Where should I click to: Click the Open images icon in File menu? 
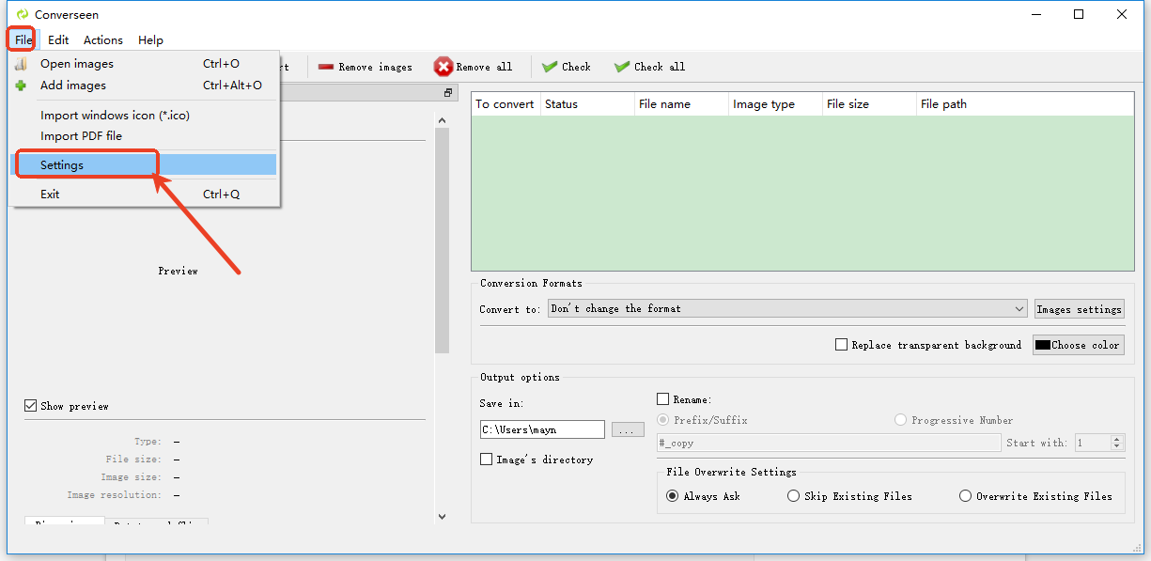[21, 64]
